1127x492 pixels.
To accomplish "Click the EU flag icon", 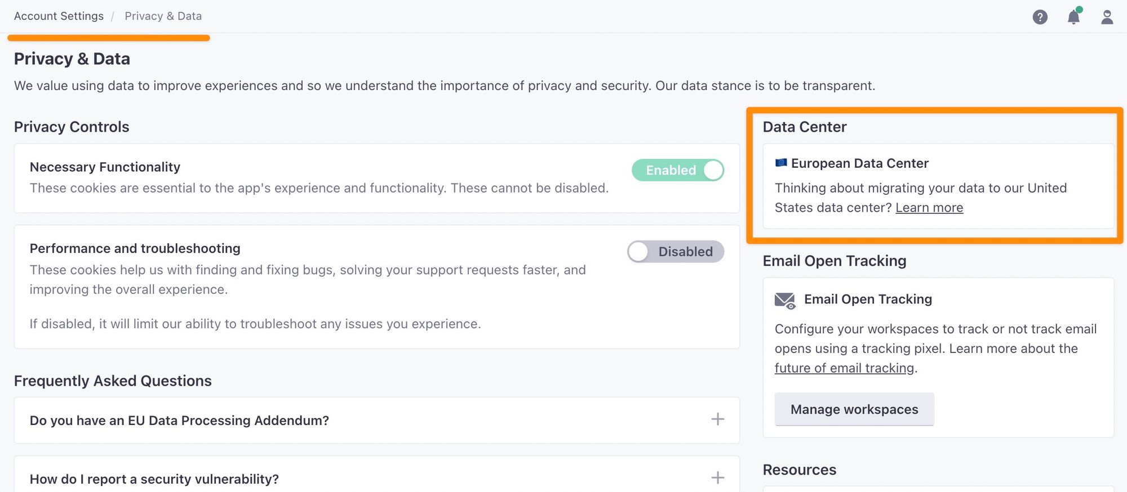I will 780,163.
